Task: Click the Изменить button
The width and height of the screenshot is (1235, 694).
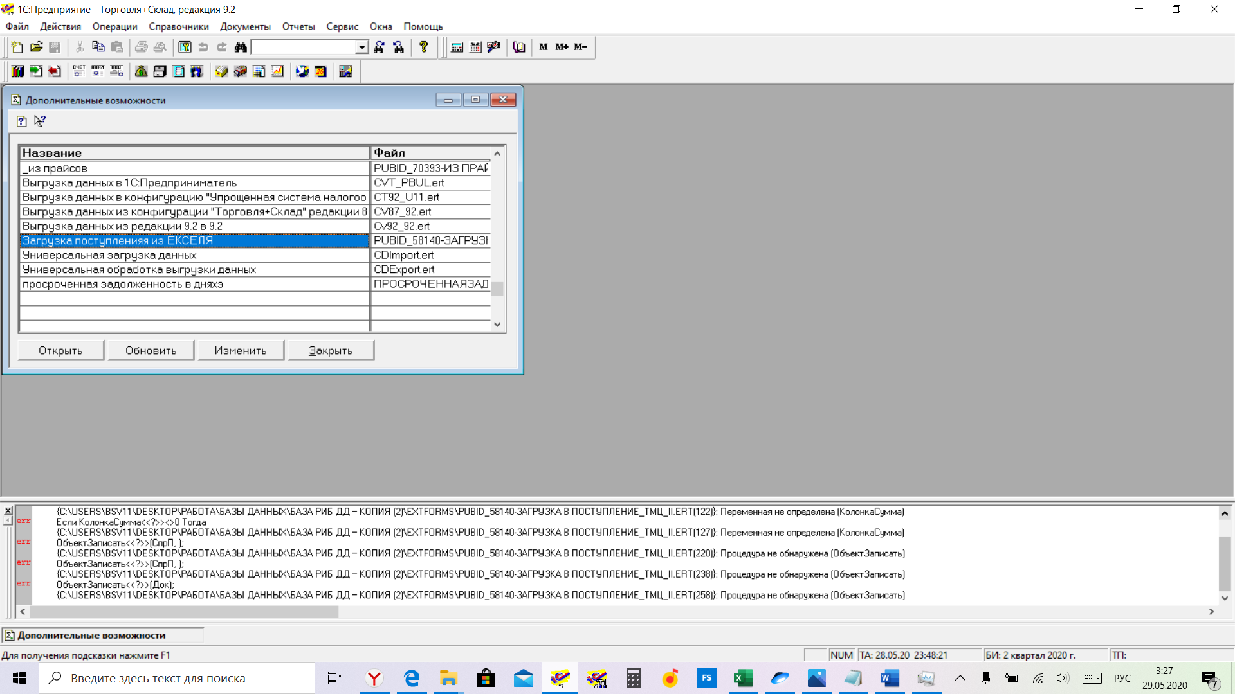Action: pyautogui.click(x=241, y=350)
